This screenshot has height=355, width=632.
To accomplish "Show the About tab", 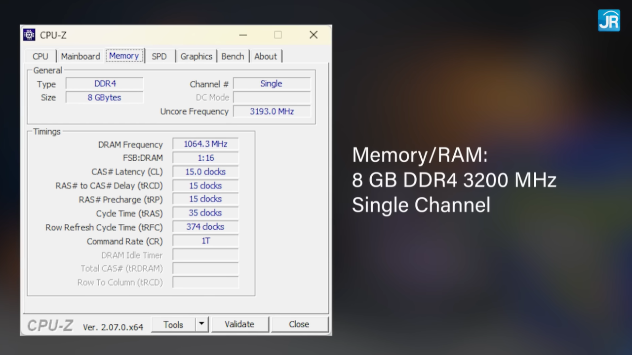I will [266, 56].
